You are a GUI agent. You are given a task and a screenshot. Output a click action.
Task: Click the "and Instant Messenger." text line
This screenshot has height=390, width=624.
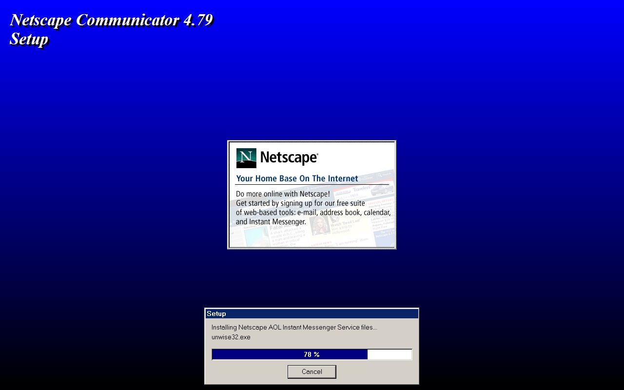(x=271, y=221)
